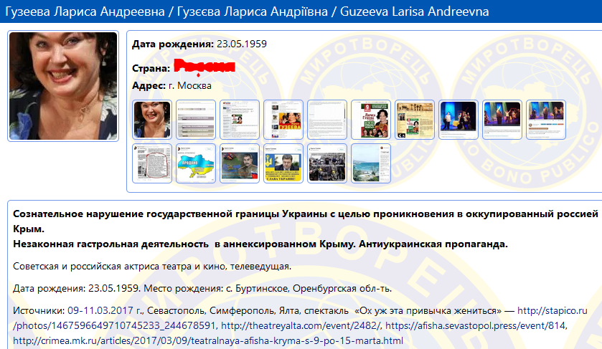This screenshot has width=602, height=349.
Task: Open the theatreyalta.com event 2482 link
Action: [x=301, y=325]
